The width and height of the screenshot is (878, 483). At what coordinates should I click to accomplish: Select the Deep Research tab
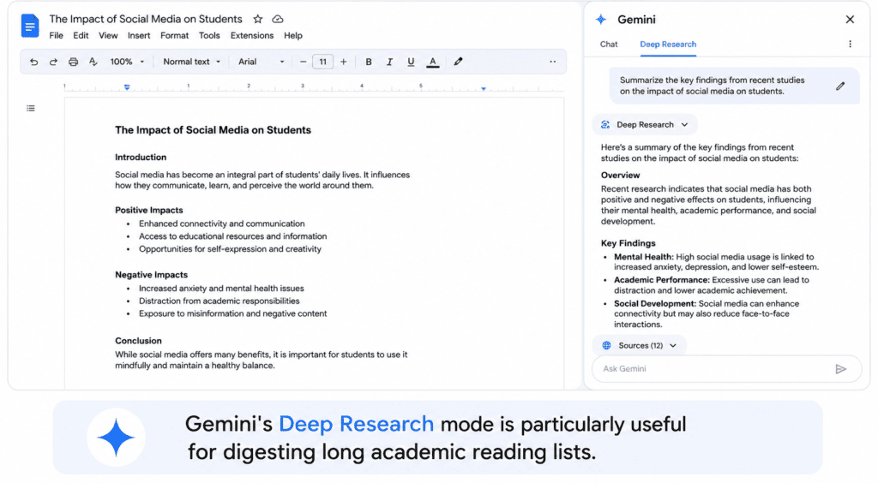[x=668, y=45]
